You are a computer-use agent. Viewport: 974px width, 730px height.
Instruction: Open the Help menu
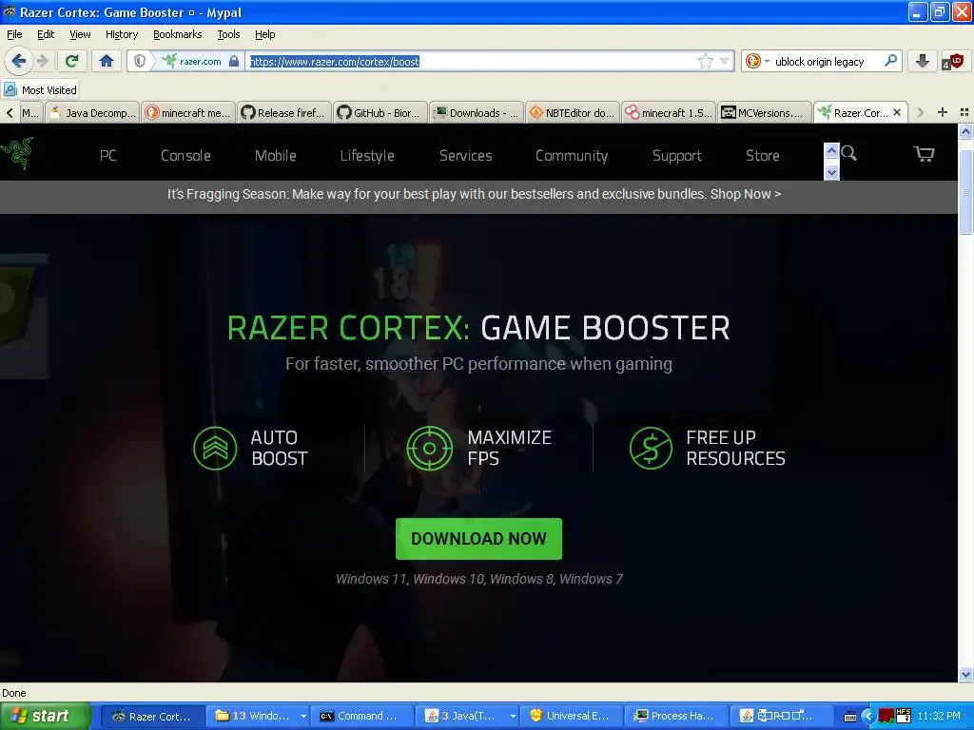(x=265, y=34)
